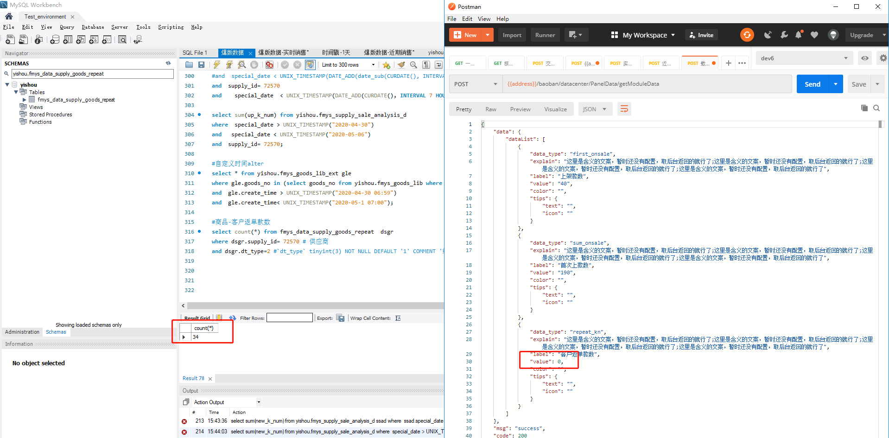Click the rollback transaction X icon
The image size is (889, 438).
298,65
